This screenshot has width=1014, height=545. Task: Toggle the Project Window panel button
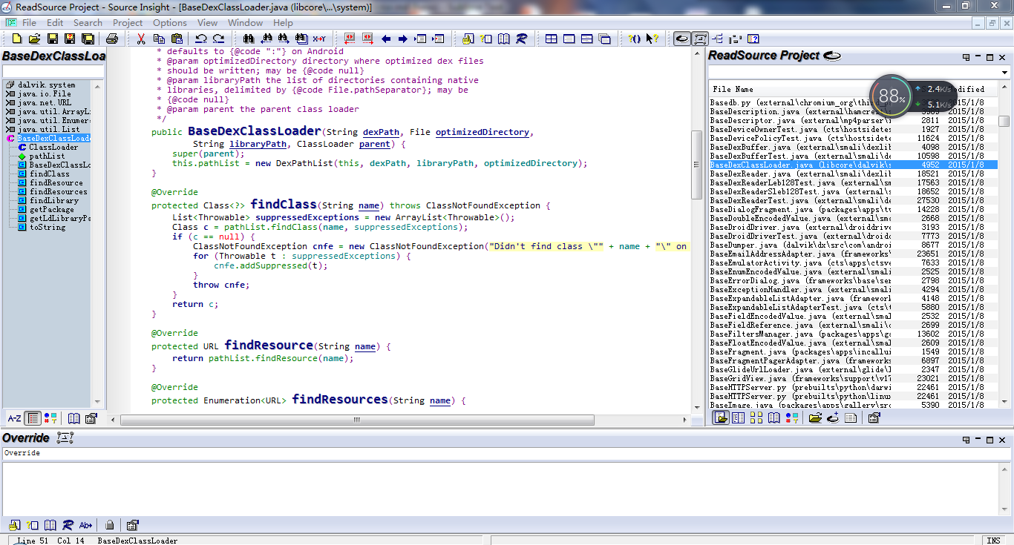click(x=681, y=39)
